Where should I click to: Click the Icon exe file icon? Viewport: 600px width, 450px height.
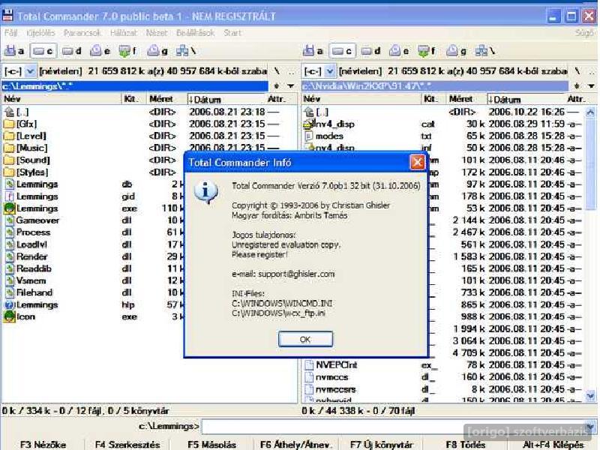(9, 316)
